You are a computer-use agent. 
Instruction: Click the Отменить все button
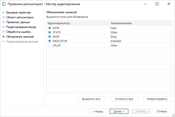pyautogui.click(x=124, y=99)
